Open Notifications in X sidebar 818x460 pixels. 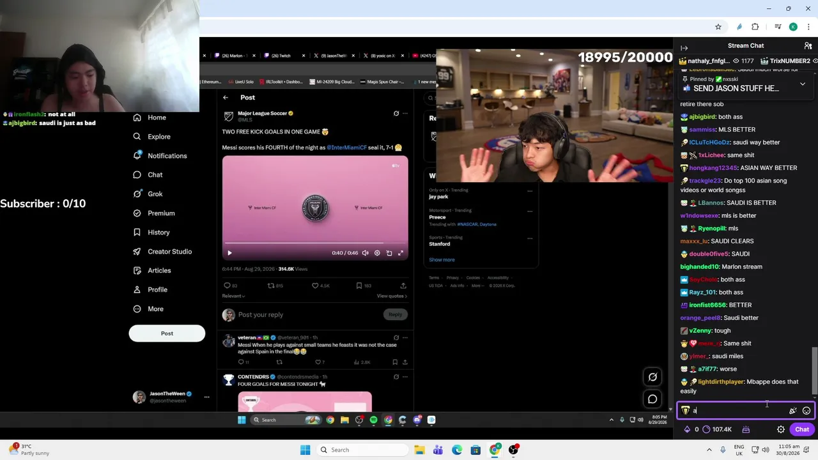(x=160, y=156)
